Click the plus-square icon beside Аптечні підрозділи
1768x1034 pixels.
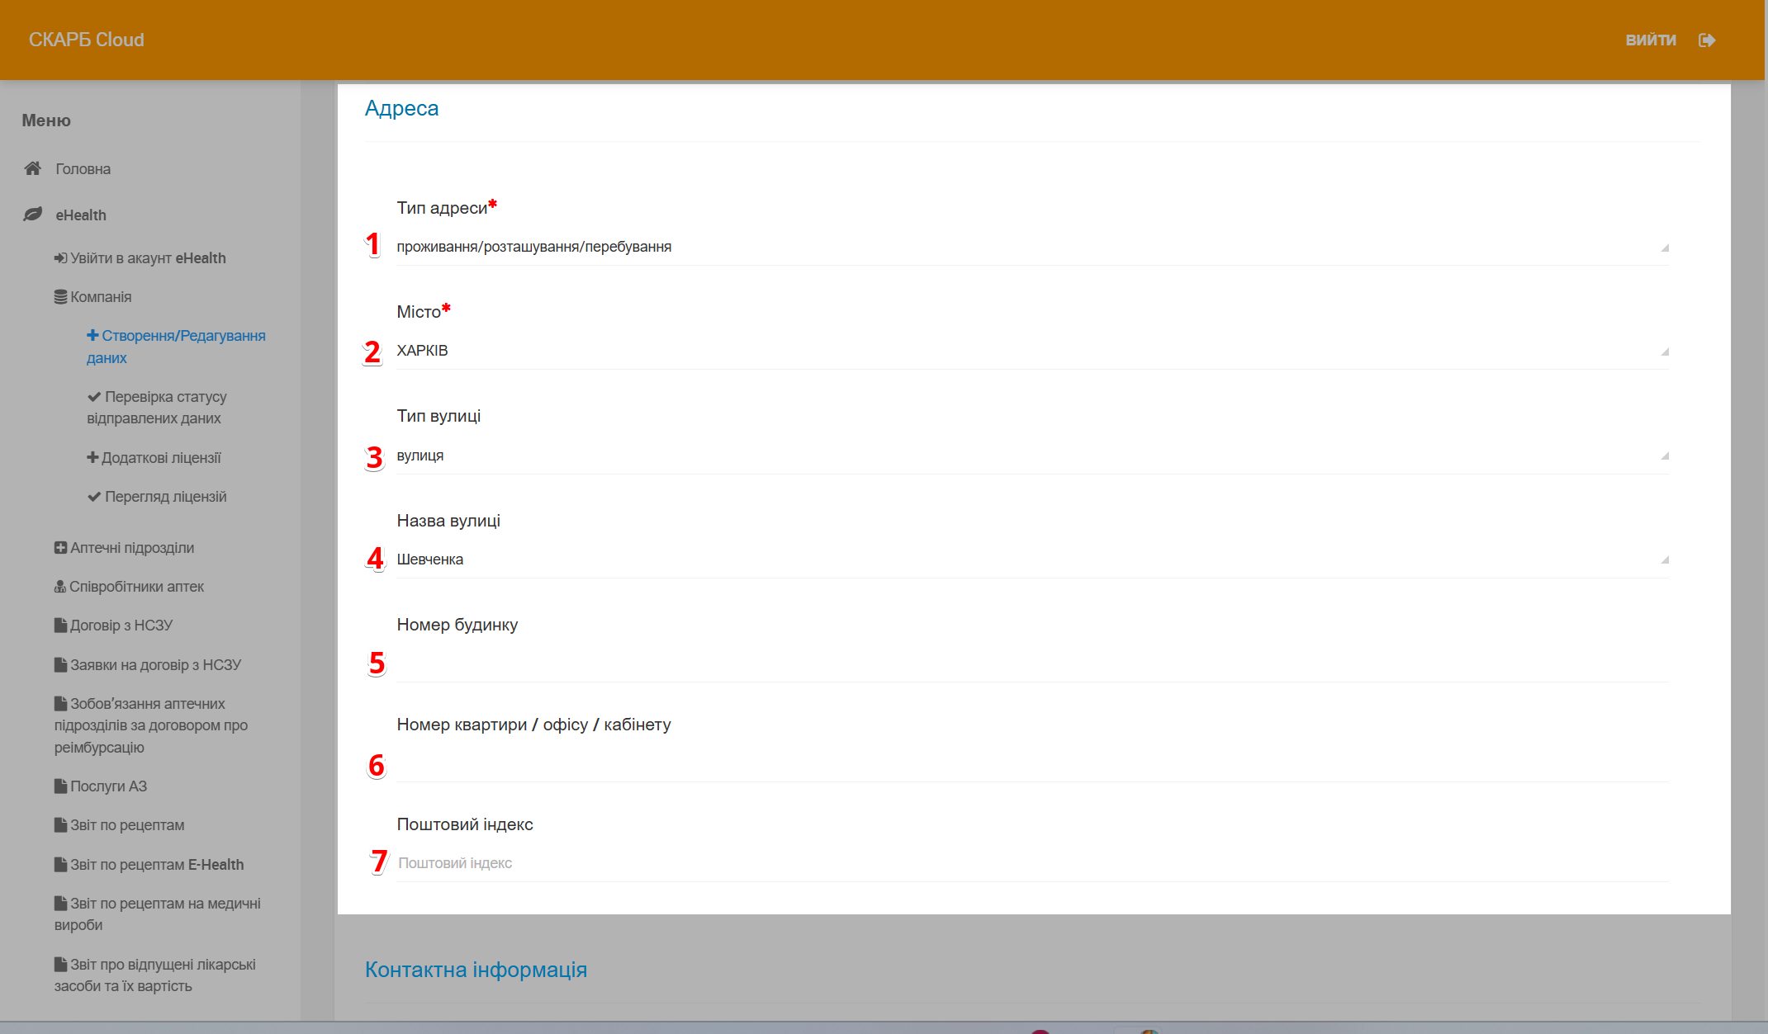tap(60, 548)
